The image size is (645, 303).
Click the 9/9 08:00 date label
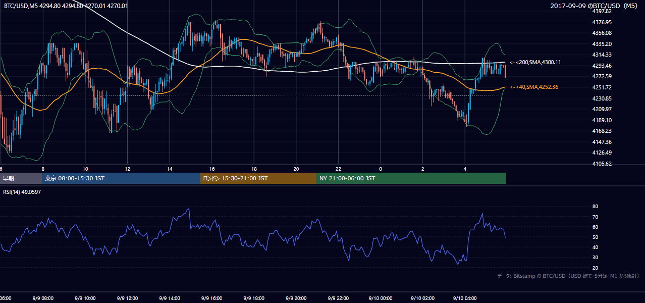pos(43,298)
